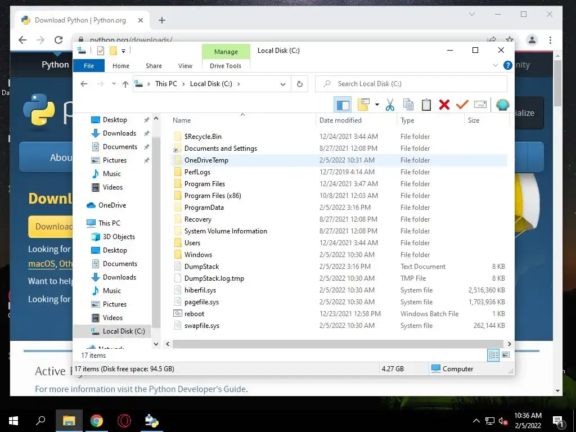
Task: Open taskbar search magnifier
Action: click(40, 420)
